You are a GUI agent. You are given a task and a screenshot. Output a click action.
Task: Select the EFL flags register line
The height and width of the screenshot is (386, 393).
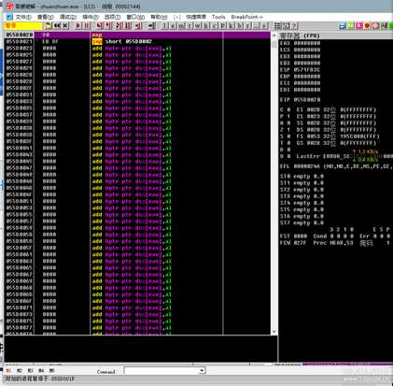pyautogui.click(x=335, y=166)
